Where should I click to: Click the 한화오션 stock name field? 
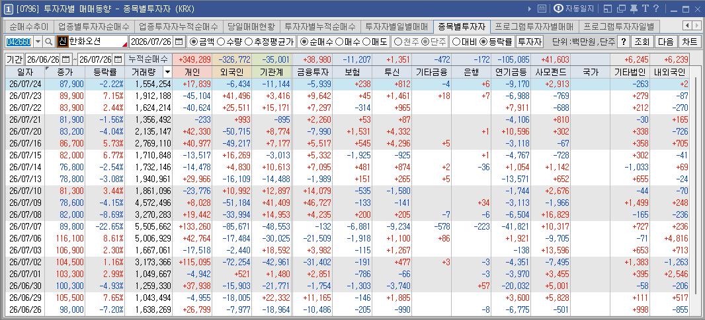(x=98, y=42)
